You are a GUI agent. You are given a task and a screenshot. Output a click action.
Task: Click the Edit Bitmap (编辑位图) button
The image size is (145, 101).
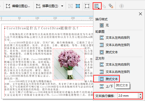pos(18,6)
